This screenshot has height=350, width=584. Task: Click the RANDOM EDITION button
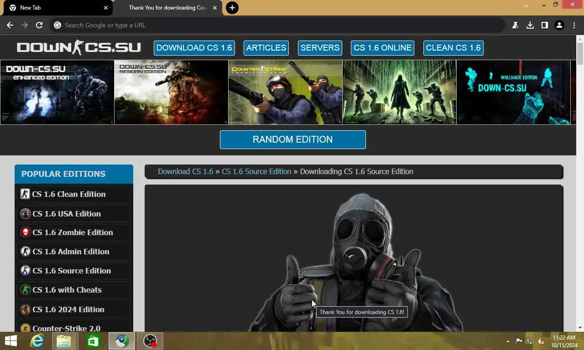293,139
